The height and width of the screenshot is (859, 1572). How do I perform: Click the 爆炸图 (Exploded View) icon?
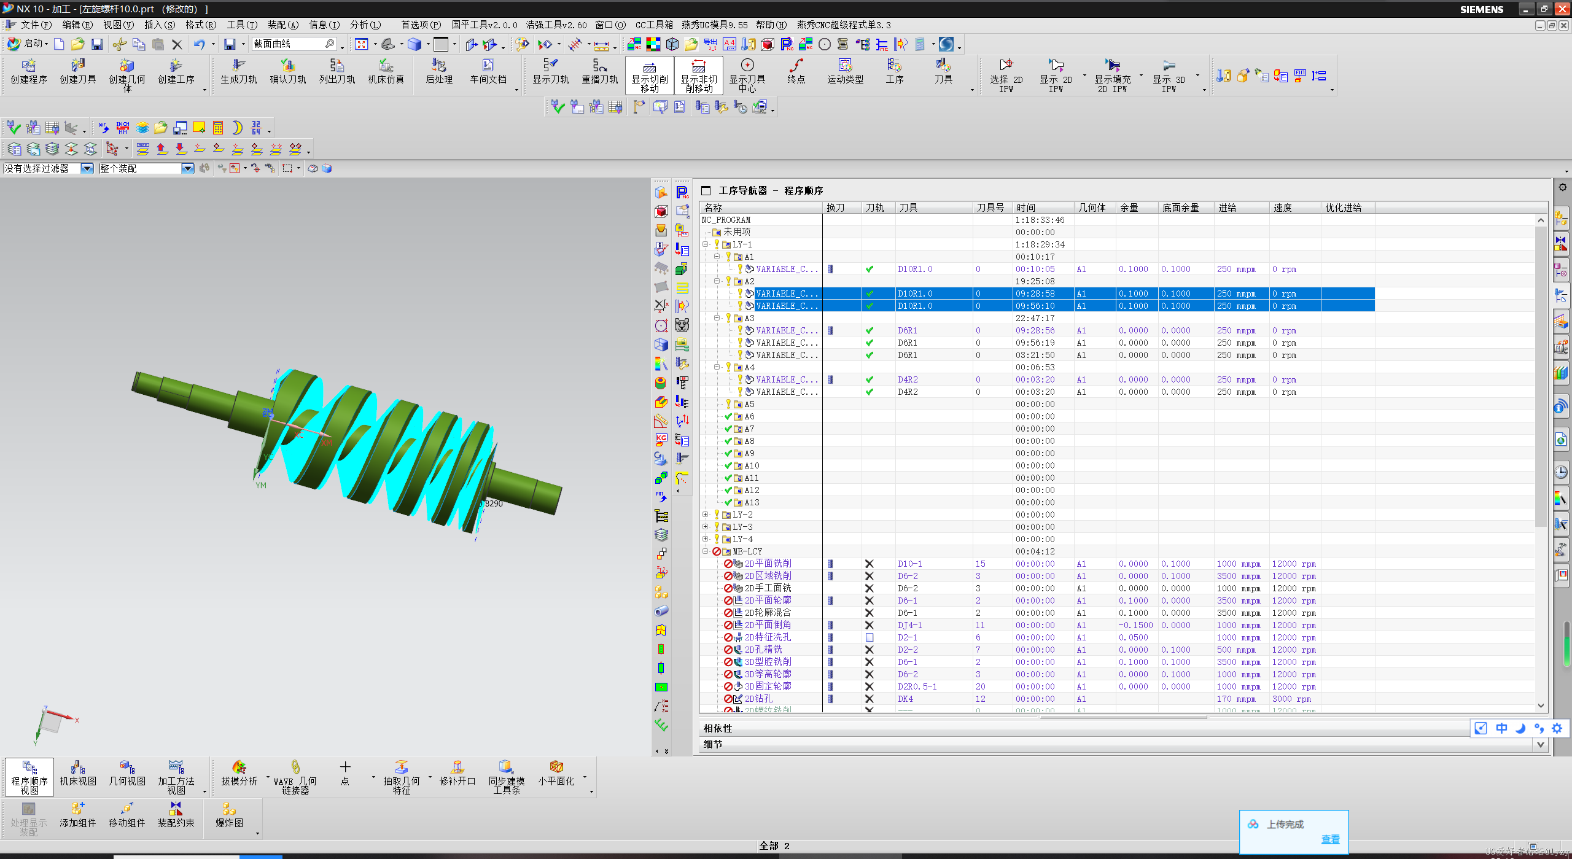click(x=229, y=816)
